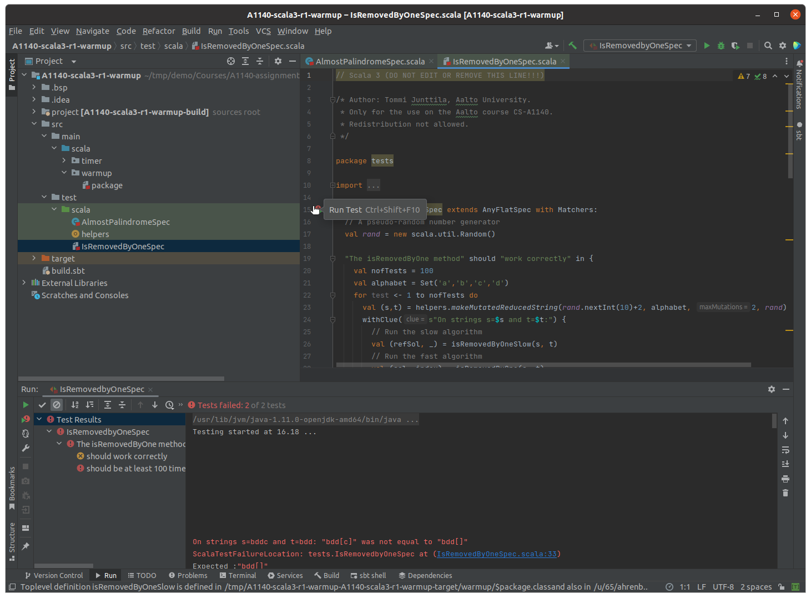The height and width of the screenshot is (598, 811).
Task: Toggle alphabetical sort in test results
Action: (x=75, y=405)
